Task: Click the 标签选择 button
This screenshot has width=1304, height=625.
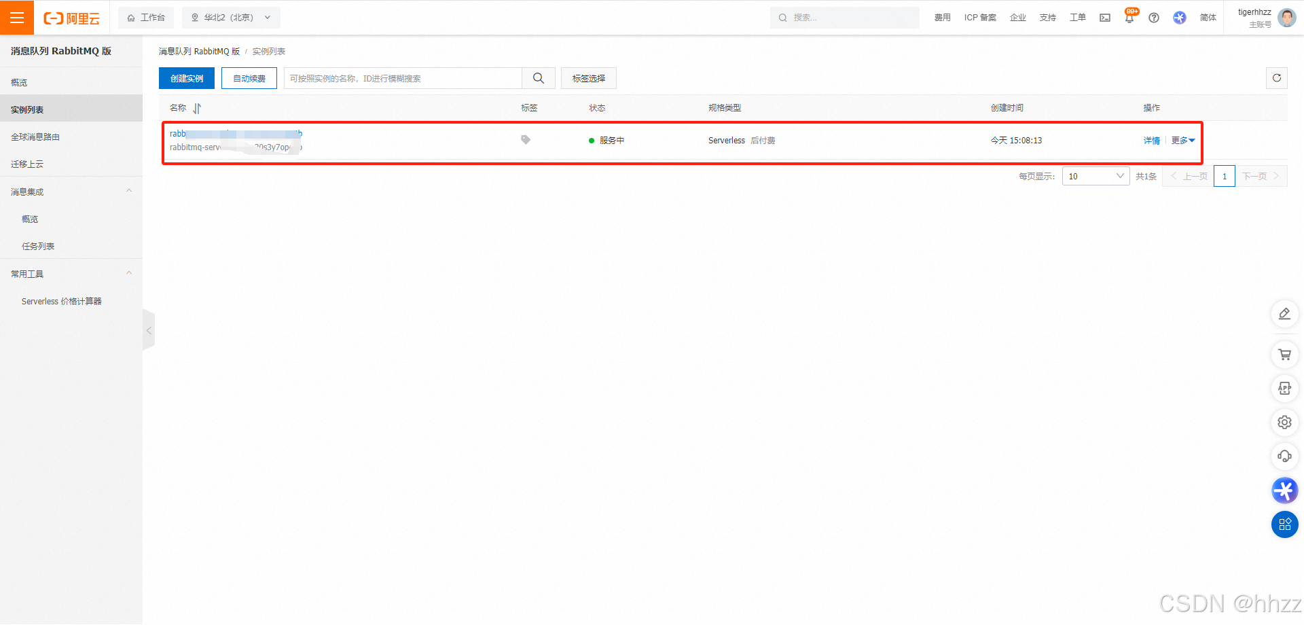Action: coord(588,78)
